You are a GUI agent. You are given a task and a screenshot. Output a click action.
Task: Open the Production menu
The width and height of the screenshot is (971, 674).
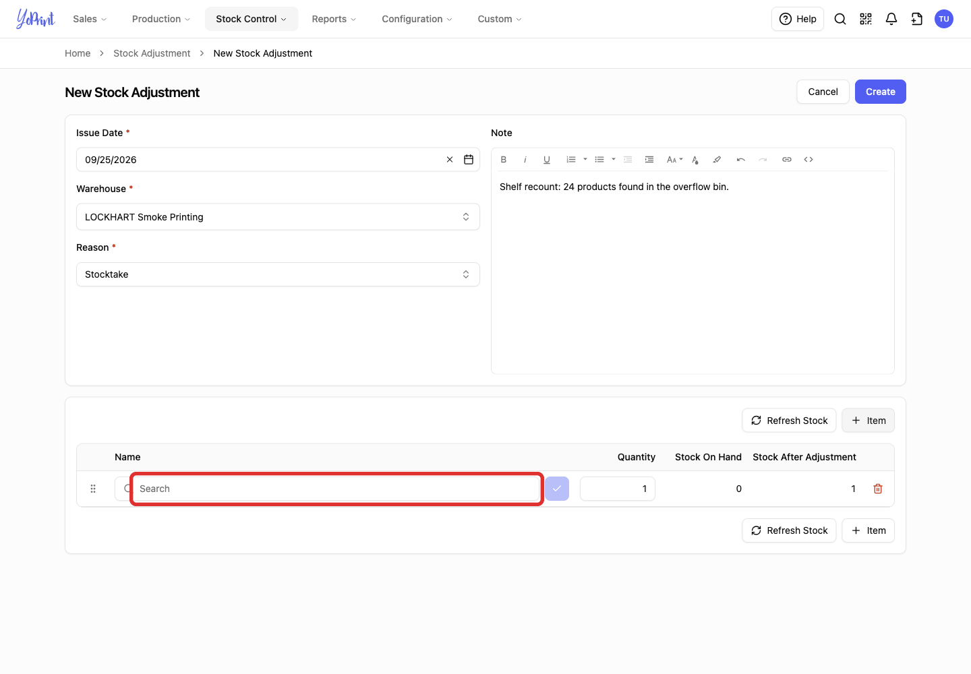(x=161, y=19)
